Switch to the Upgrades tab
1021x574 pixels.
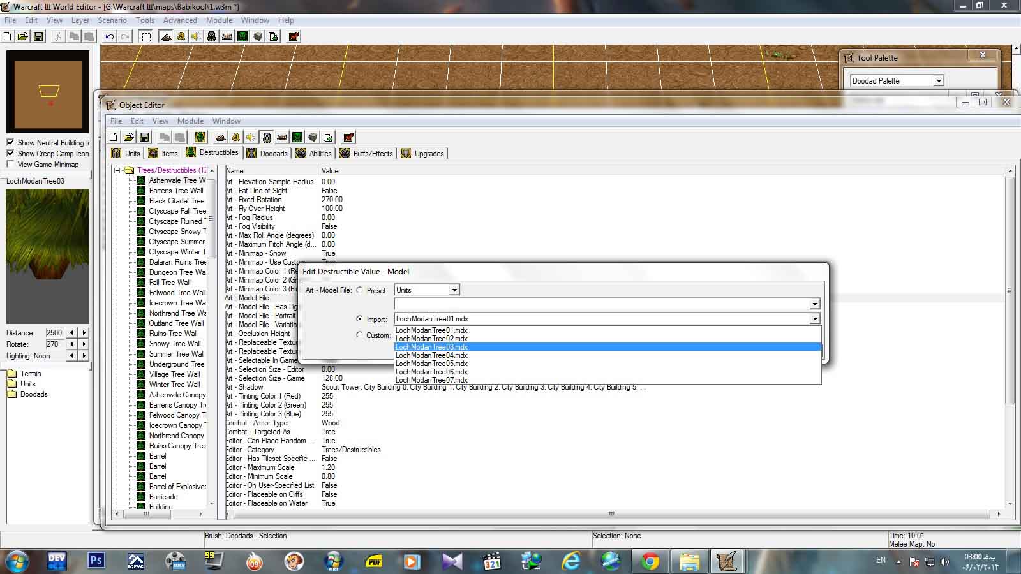422,153
